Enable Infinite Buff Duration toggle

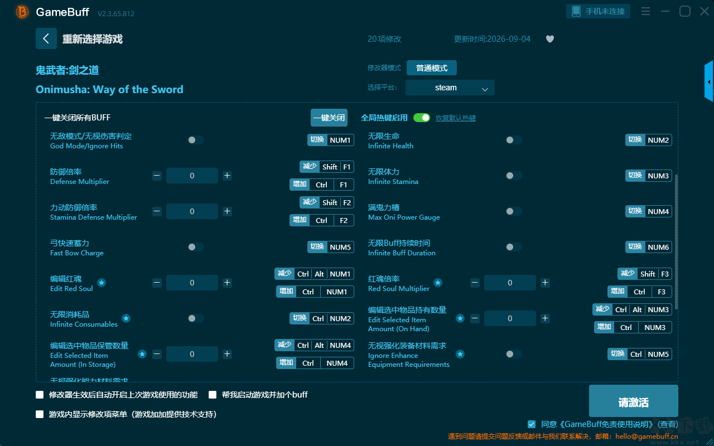click(x=514, y=247)
